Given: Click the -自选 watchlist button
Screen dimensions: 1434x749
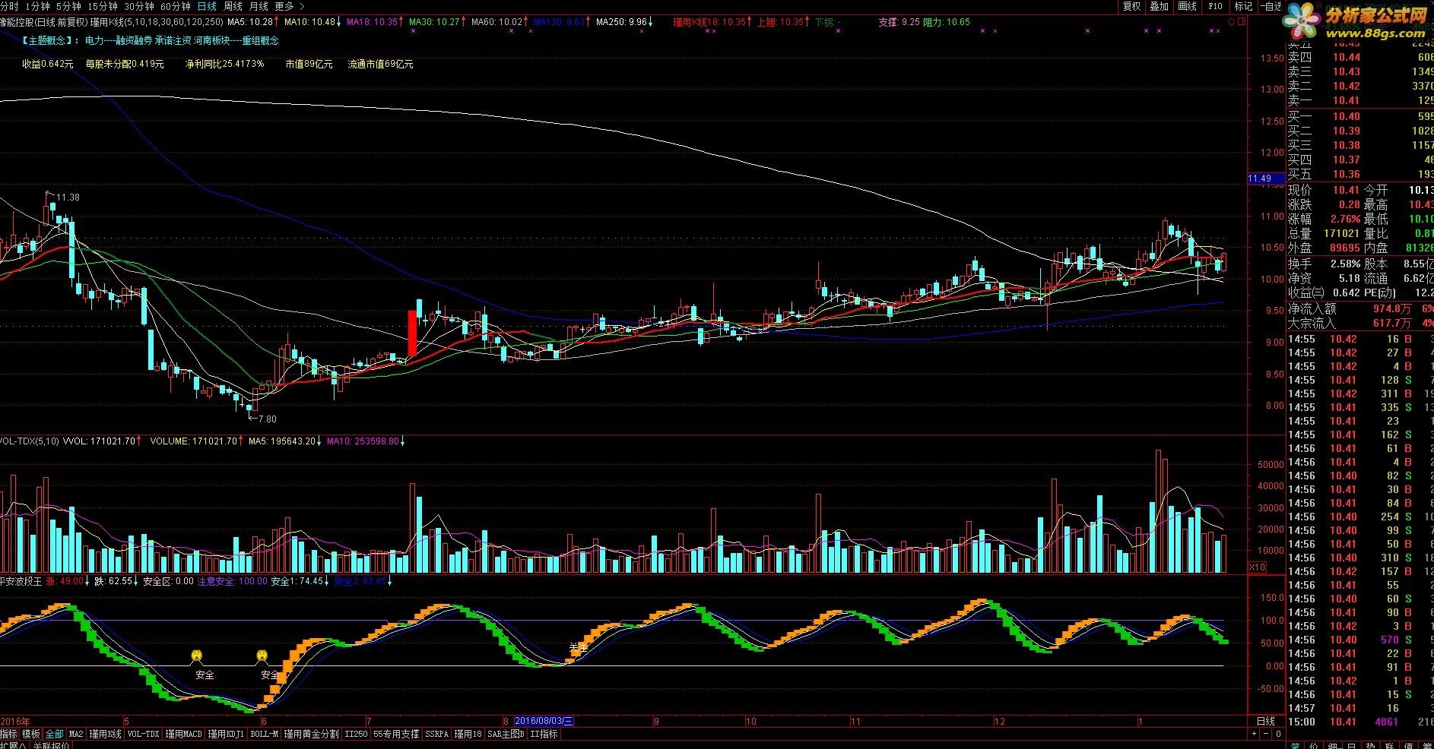Looking at the screenshot, I should (1271, 6).
